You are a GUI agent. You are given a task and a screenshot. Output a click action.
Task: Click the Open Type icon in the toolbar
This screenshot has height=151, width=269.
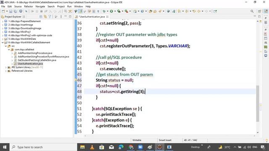point(150,11)
